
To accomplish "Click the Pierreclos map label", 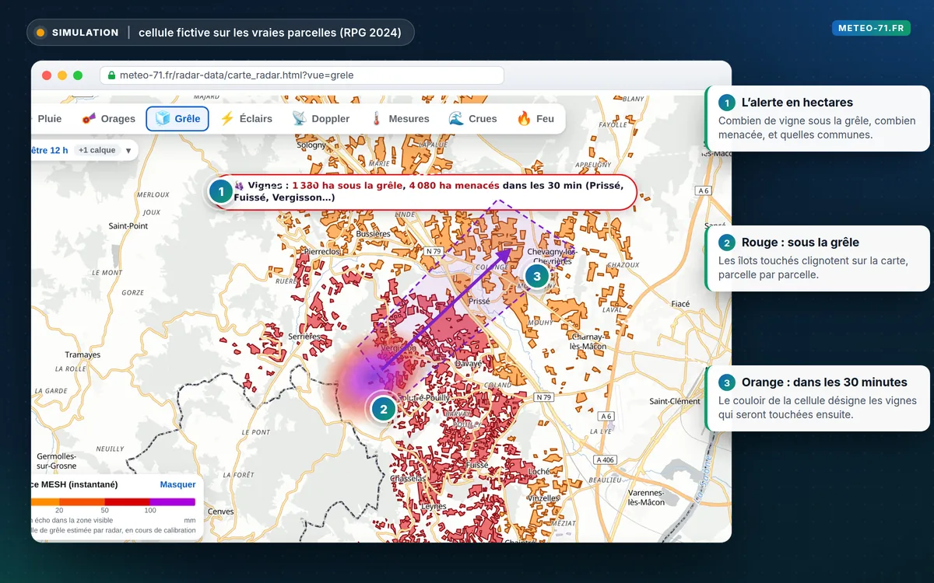I will 322,252.
